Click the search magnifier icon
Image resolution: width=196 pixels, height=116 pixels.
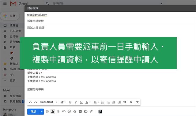tap(47, 3)
